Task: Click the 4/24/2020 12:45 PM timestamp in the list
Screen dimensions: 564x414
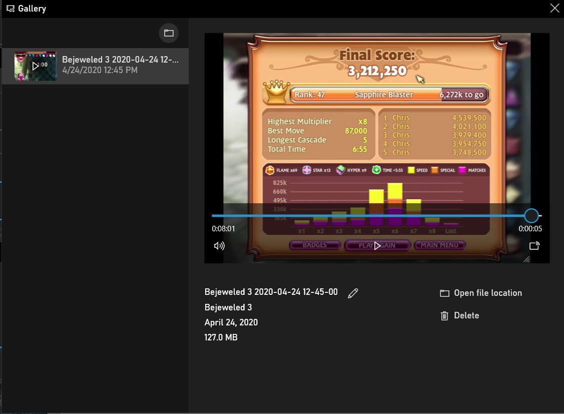Action: tap(100, 71)
